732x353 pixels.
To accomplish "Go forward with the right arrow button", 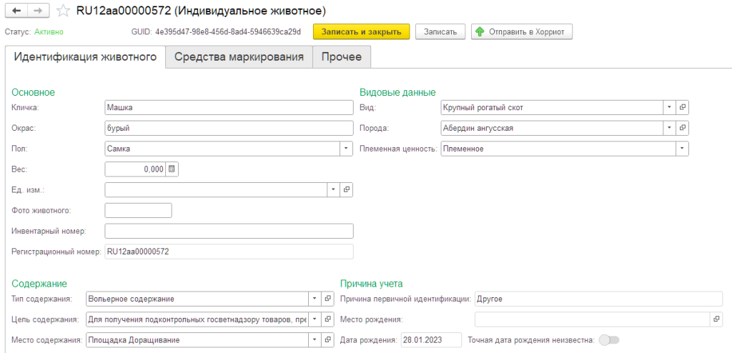I will click(39, 11).
